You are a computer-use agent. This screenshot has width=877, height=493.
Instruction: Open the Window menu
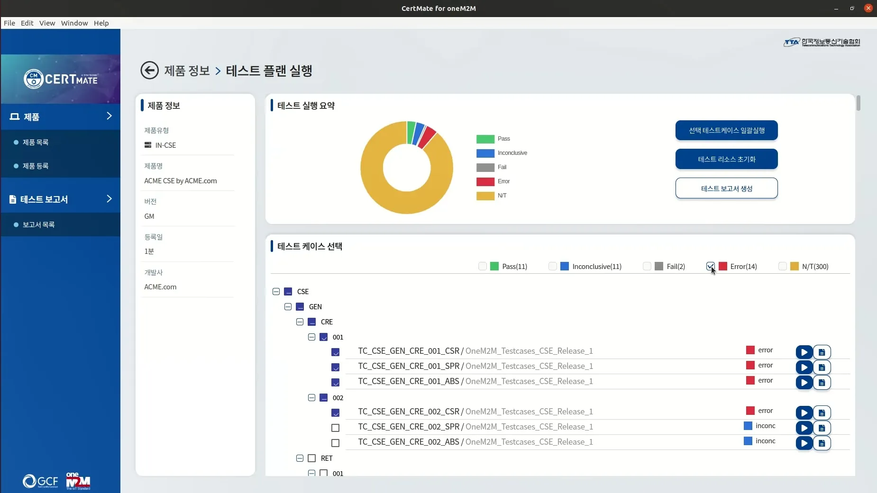point(74,23)
